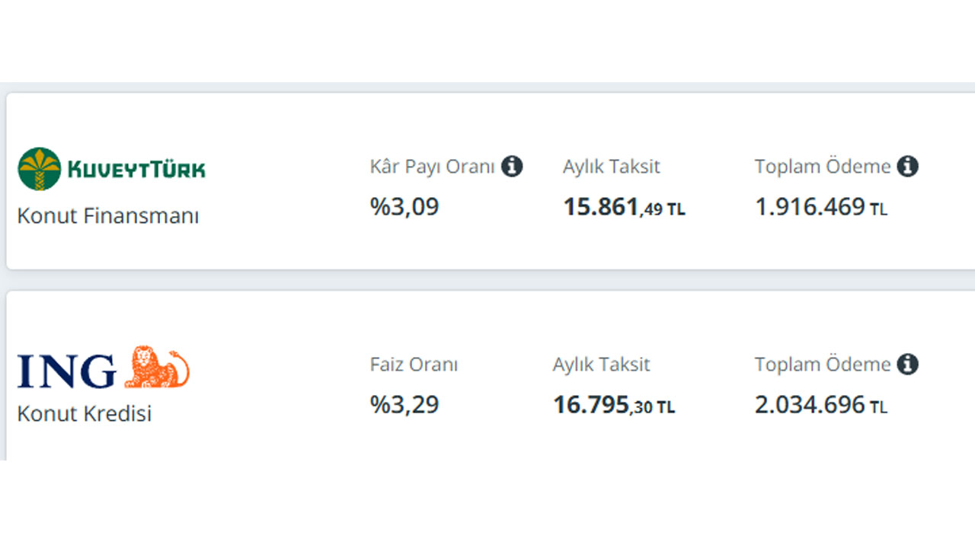Screen dimensions: 975x548
Task: Click the 16.795,30 TL monthly installment
Action: pyautogui.click(x=614, y=405)
